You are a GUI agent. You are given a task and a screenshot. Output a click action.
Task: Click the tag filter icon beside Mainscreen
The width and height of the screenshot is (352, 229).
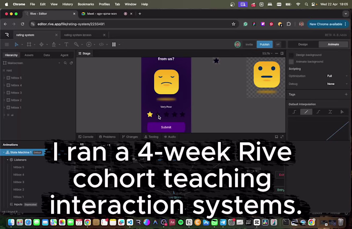(x=71, y=63)
